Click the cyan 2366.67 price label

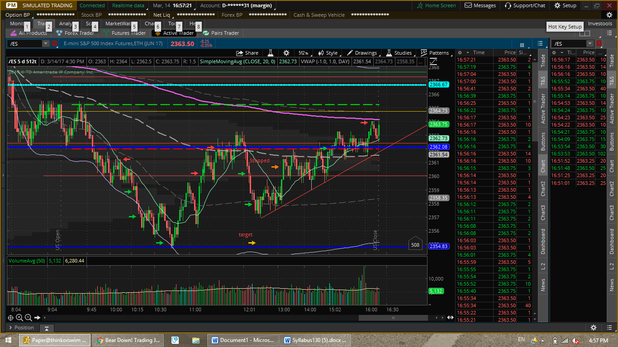[x=438, y=84]
